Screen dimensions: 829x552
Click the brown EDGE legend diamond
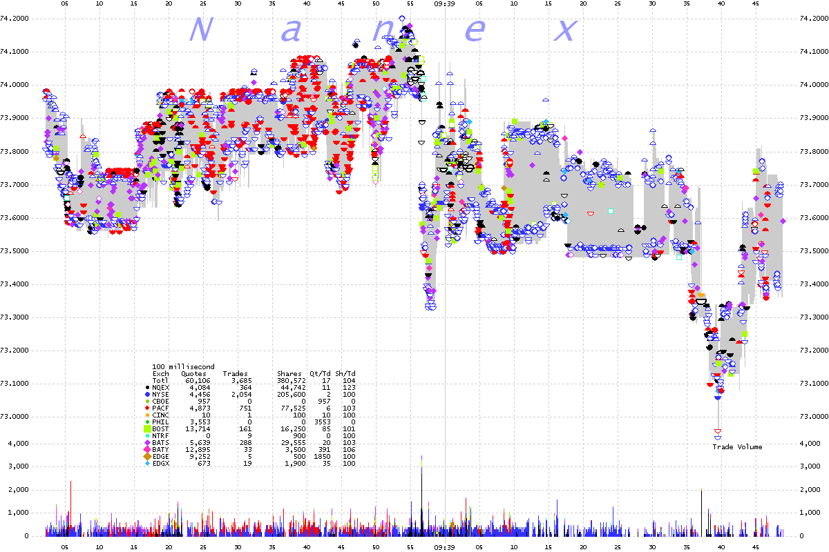tap(146, 456)
